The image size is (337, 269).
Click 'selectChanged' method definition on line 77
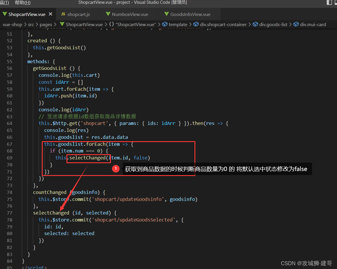51,213
